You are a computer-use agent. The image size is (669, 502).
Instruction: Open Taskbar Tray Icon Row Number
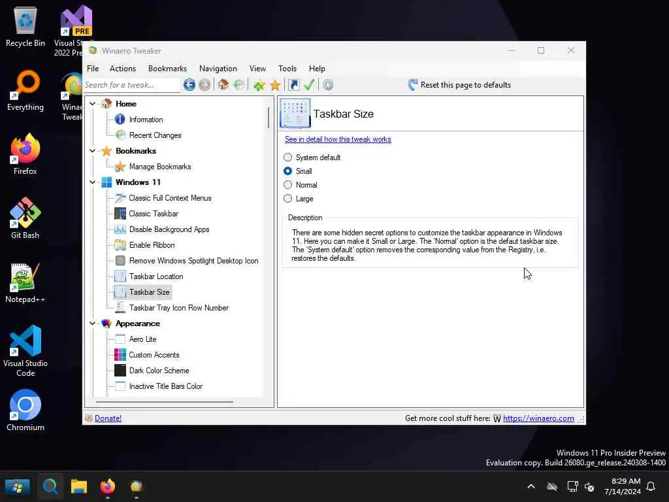(178, 308)
